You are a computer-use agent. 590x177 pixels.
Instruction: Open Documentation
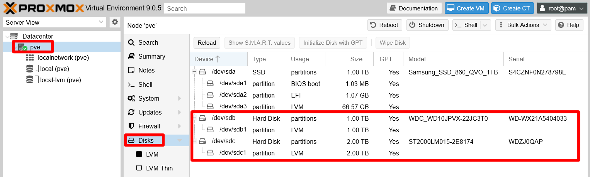coord(414,8)
